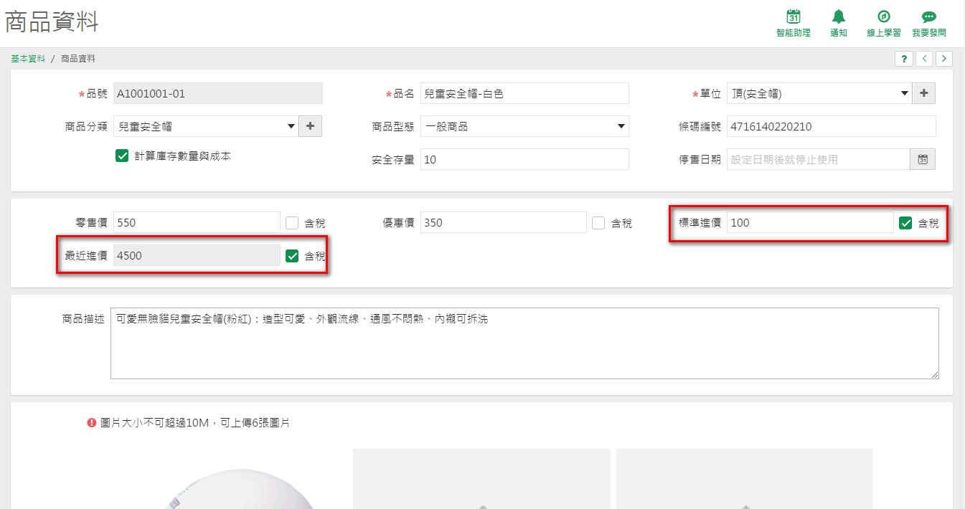Click the 商品資料 breadcrumb item
Image resolution: width=965 pixels, height=509 pixels.
click(78, 59)
